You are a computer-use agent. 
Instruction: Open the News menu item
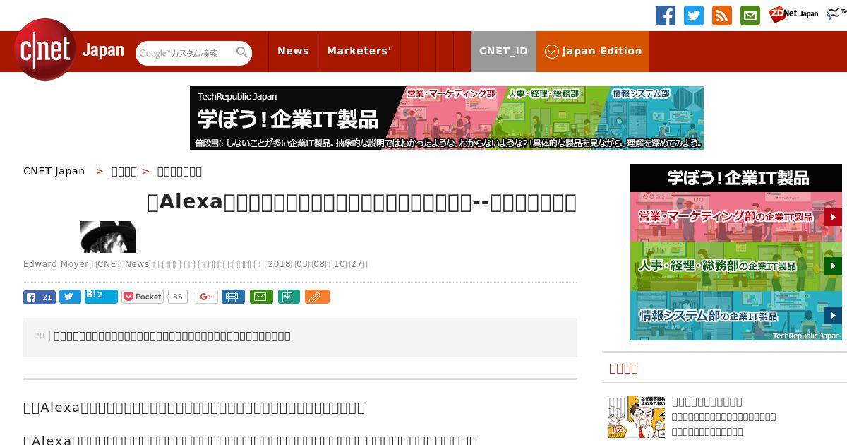coord(293,51)
